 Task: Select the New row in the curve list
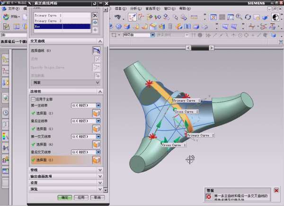(61, 27)
